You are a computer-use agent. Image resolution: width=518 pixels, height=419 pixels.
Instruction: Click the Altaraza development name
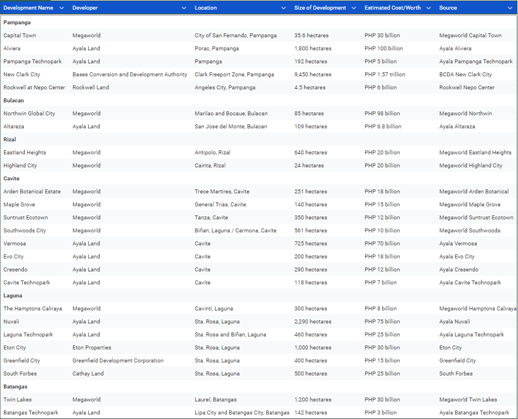pos(14,126)
